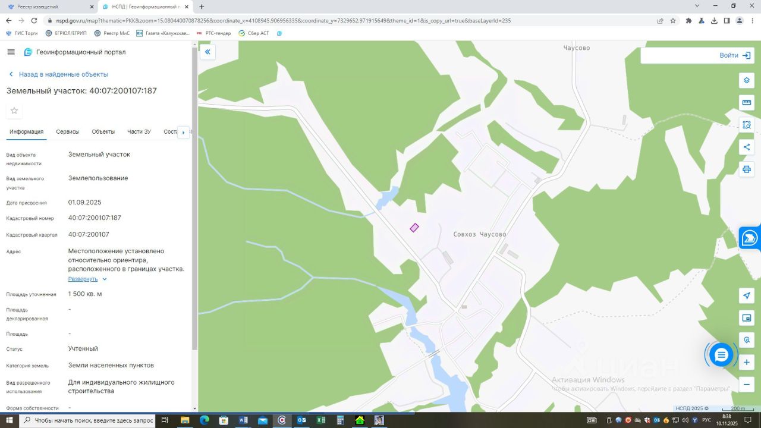Open Microsoft Edge from the taskbar

pyautogui.click(x=205, y=420)
